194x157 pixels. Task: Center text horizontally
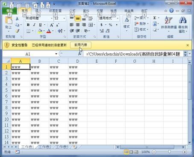(78, 25)
